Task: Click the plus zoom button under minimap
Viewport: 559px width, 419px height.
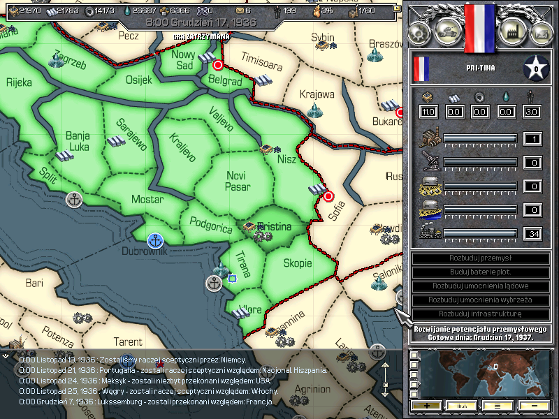Action: point(426,406)
